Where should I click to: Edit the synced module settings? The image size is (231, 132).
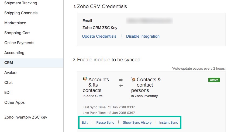pyautogui.click(x=85, y=123)
